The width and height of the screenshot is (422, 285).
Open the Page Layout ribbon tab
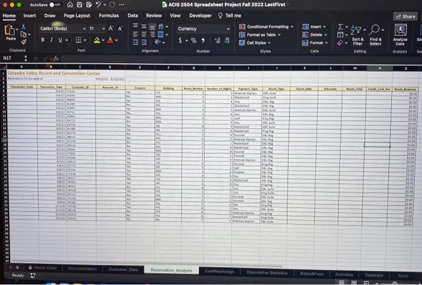pyautogui.click(x=77, y=16)
